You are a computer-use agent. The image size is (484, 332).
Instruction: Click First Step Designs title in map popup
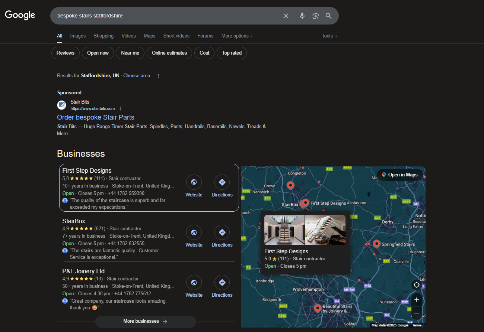pyautogui.click(x=286, y=251)
